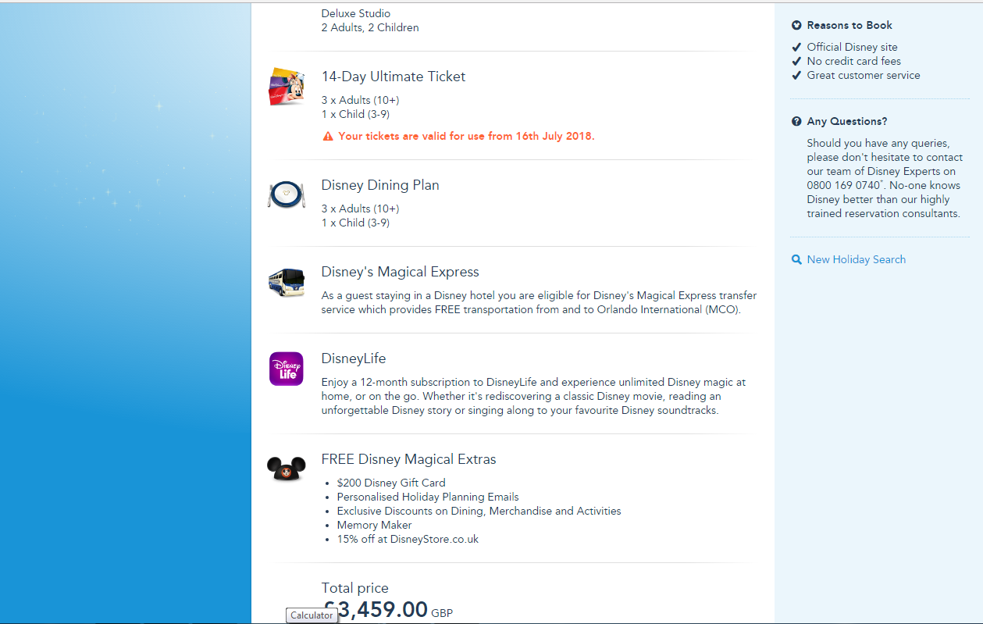Click the checkmark beside Official Disney site
Image resolution: width=983 pixels, height=624 pixels.
(796, 47)
